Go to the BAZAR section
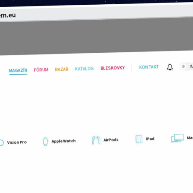This screenshot has width=193, height=193. pyautogui.click(x=62, y=69)
